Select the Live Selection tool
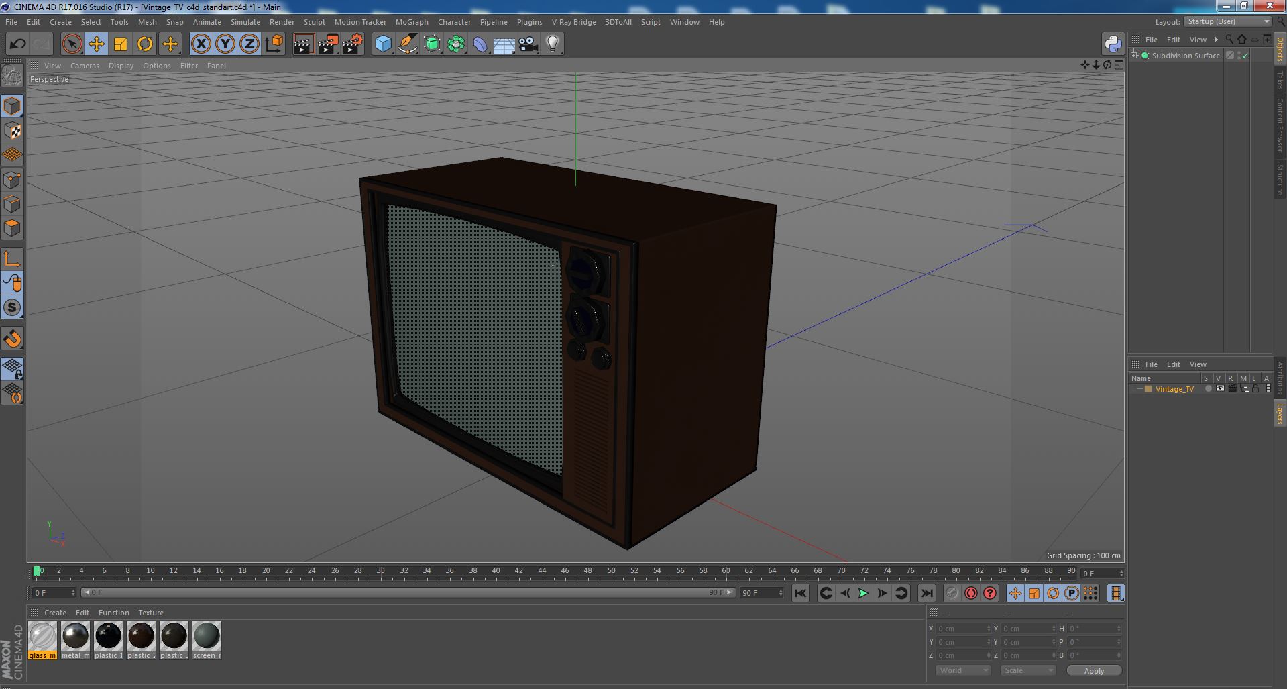The image size is (1287, 689). click(x=72, y=44)
